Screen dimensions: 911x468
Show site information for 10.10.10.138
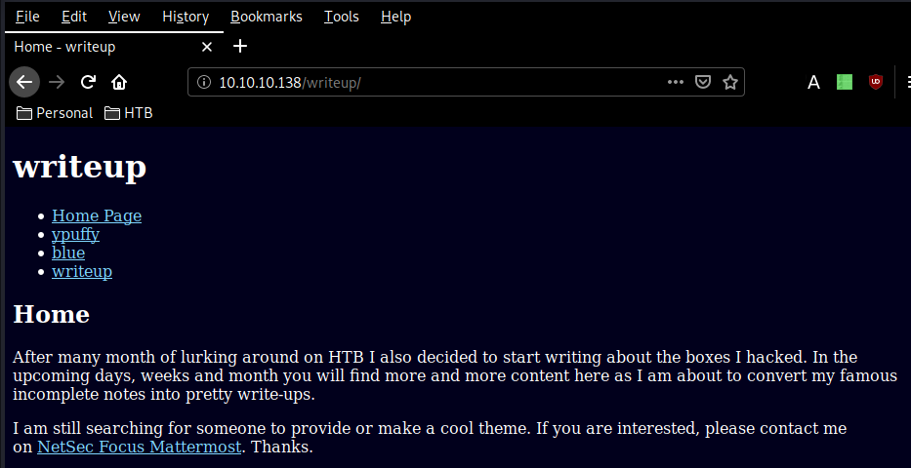click(x=204, y=82)
